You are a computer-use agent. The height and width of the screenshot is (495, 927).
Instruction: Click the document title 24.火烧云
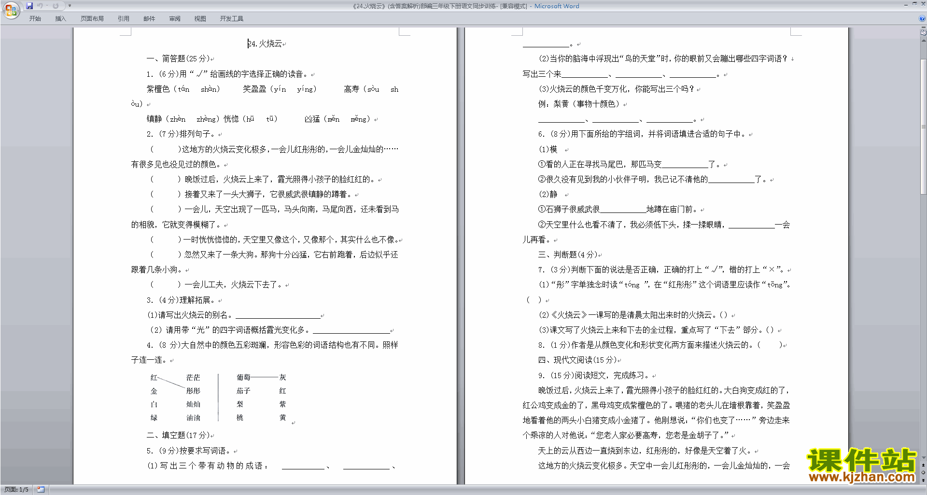(x=265, y=43)
